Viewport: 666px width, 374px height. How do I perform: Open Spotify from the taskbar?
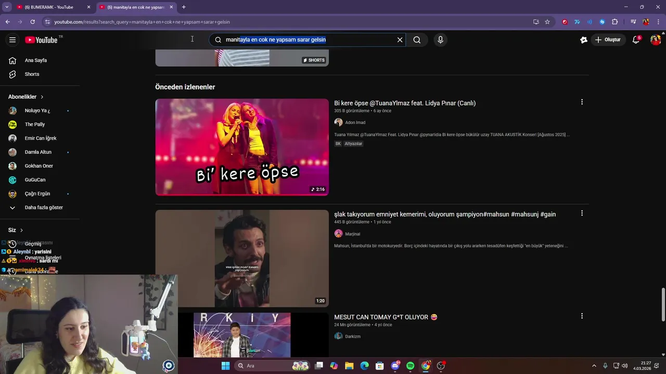(410, 366)
